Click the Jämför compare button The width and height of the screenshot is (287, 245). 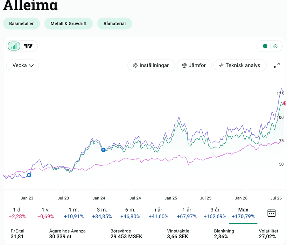(x=194, y=66)
